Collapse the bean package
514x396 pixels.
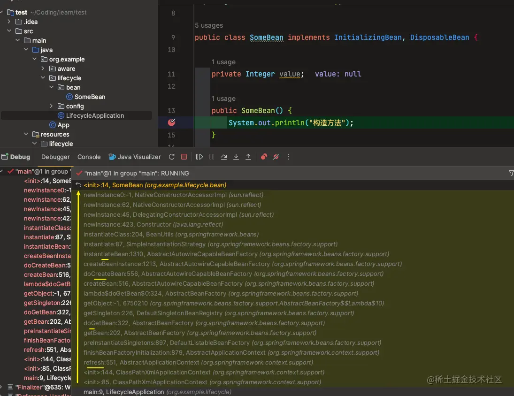coord(52,87)
